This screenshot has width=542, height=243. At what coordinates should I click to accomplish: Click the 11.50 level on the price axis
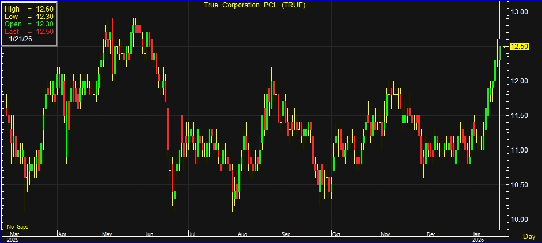pos(520,115)
